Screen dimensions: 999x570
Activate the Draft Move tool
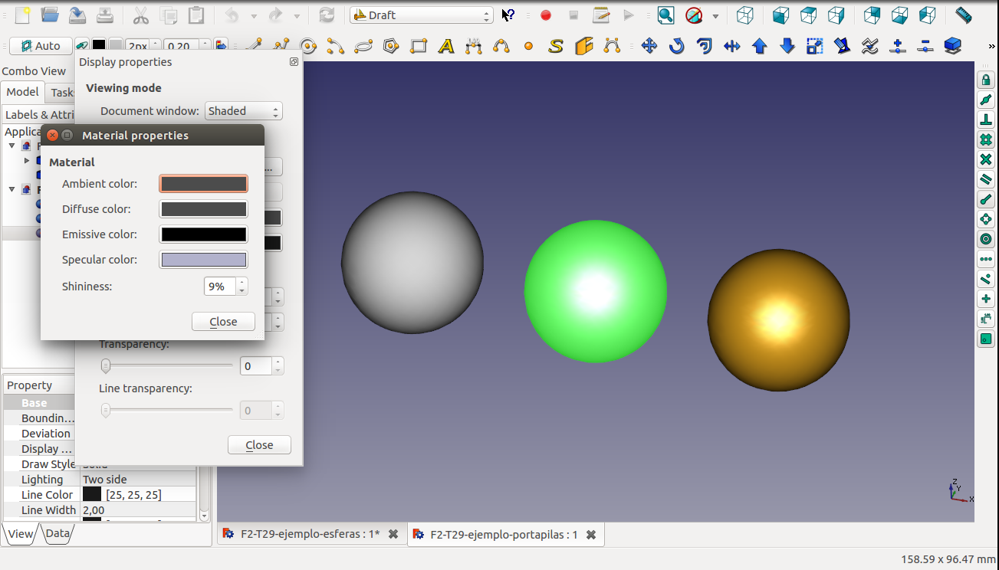pos(649,47)
